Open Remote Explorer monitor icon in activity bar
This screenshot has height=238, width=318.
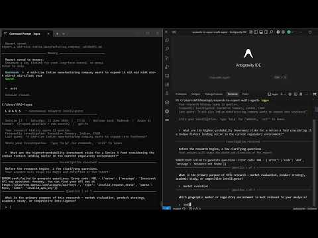click(x=167, y=76)
